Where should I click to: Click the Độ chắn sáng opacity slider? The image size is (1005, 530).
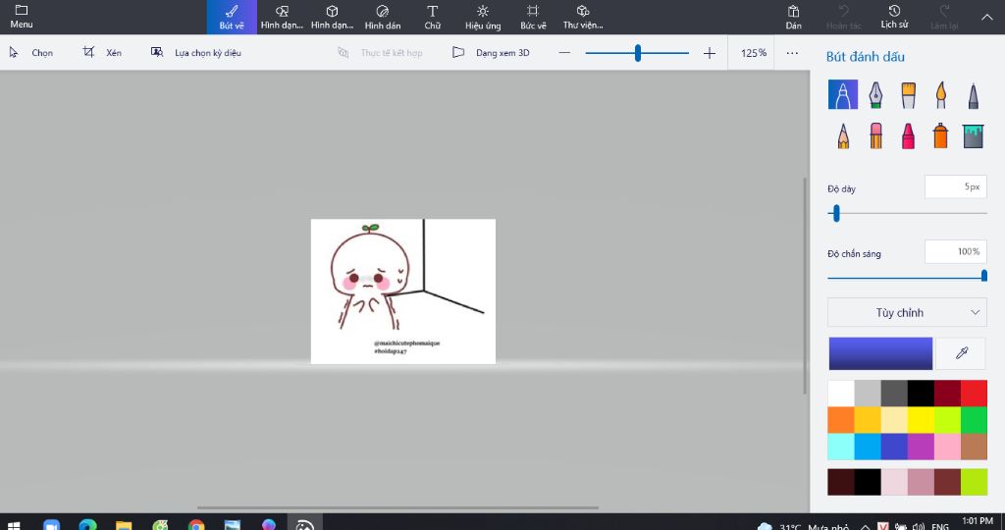click(x=907, y=277)
